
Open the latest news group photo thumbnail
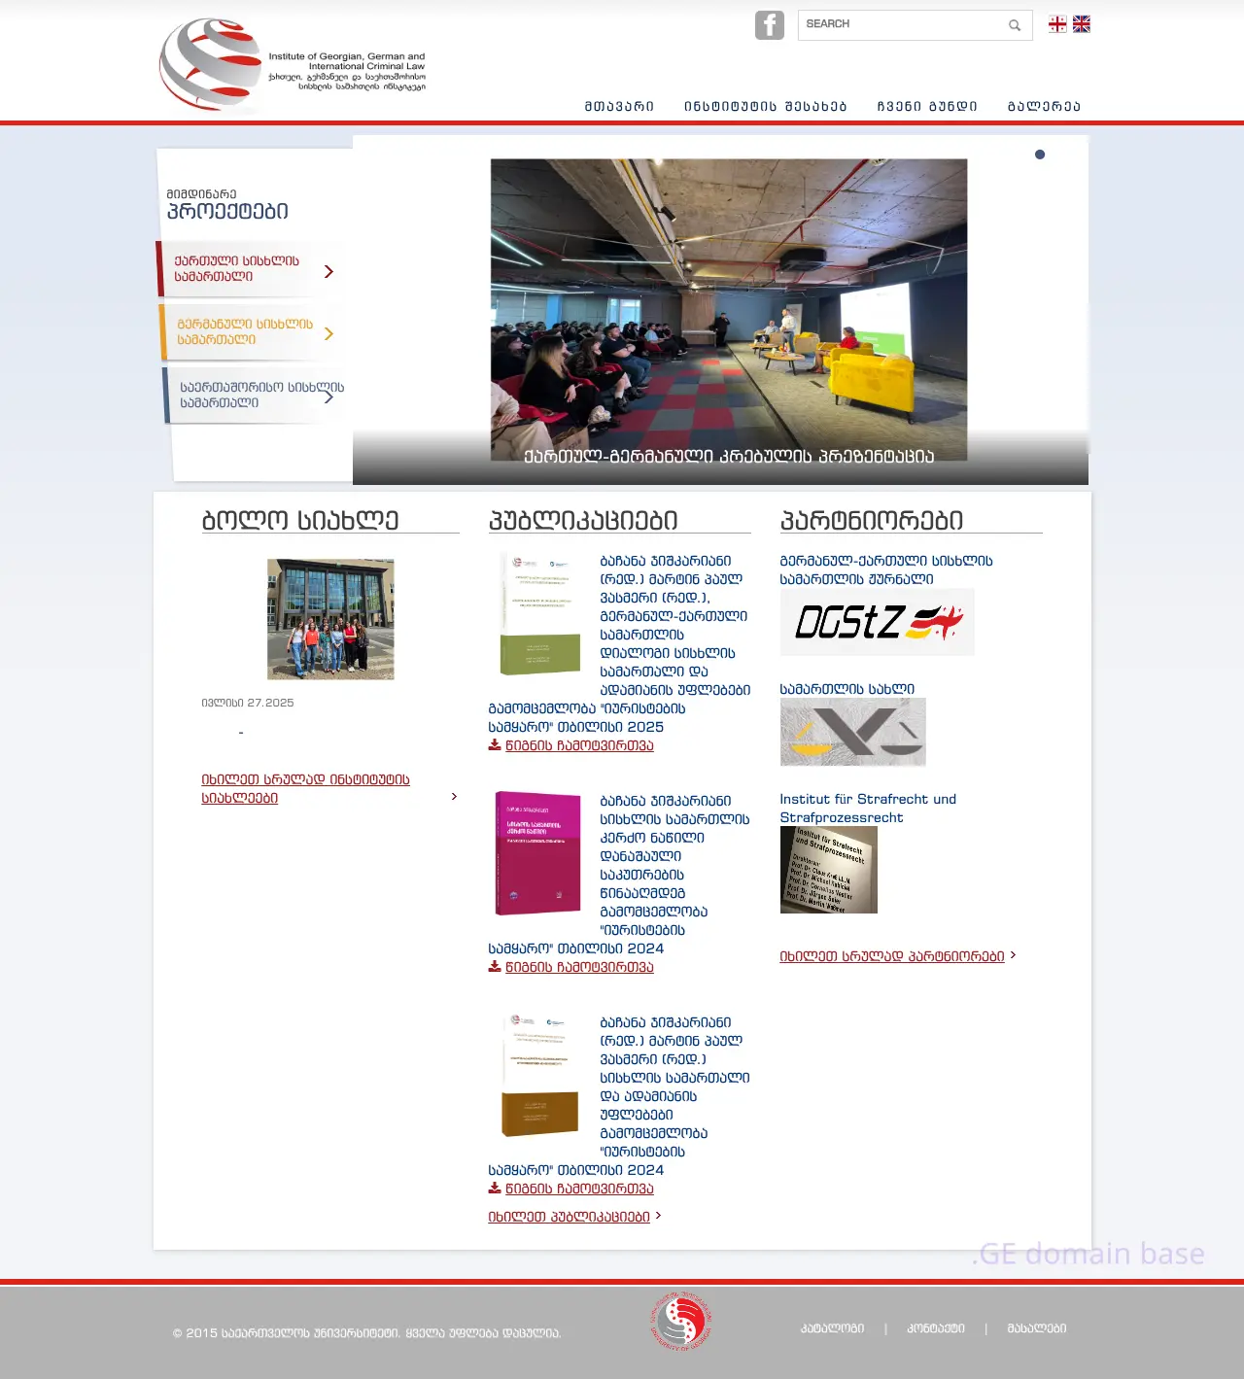tap(330, 619)
